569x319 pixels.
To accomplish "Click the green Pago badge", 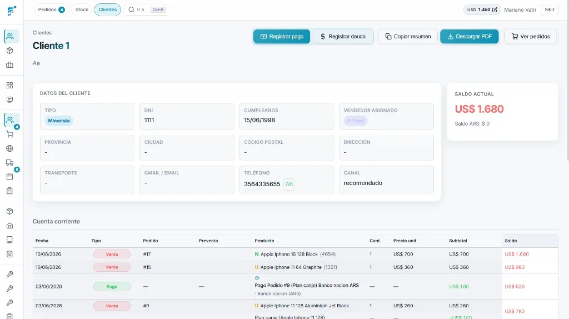I will 112,286.
